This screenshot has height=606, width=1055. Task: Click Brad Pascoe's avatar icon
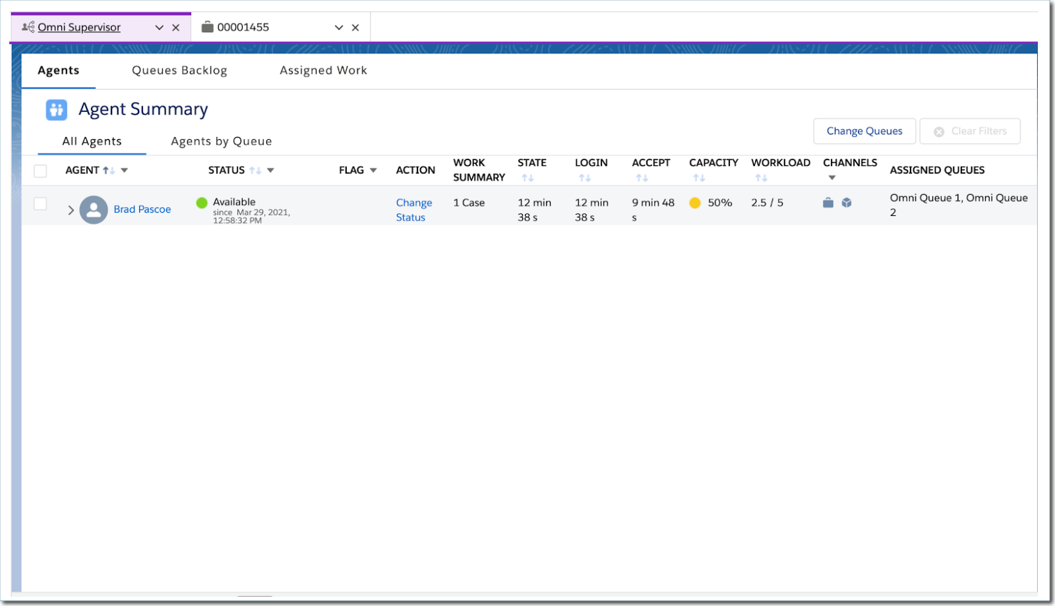[x=94, y=209]
